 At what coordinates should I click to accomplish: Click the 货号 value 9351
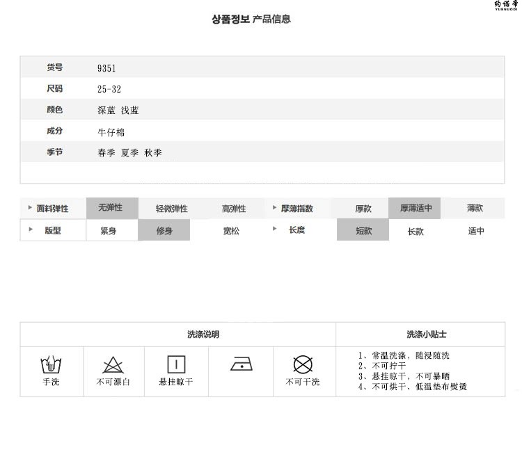point(106,68)
